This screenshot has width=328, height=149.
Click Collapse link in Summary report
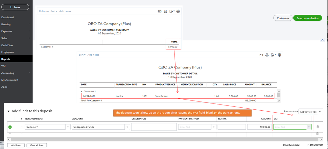coord(44,11)
